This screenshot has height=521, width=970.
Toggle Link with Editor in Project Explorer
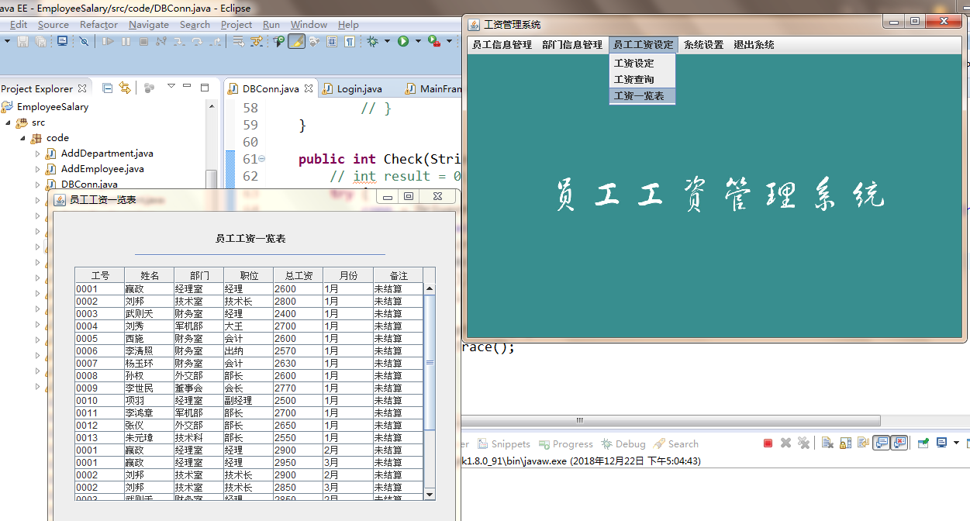[x=125, y=88]
